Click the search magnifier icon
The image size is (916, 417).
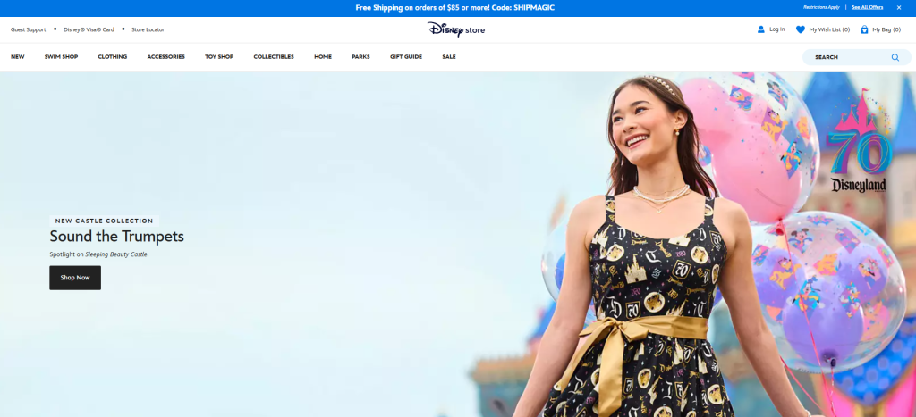pos(895,57)
